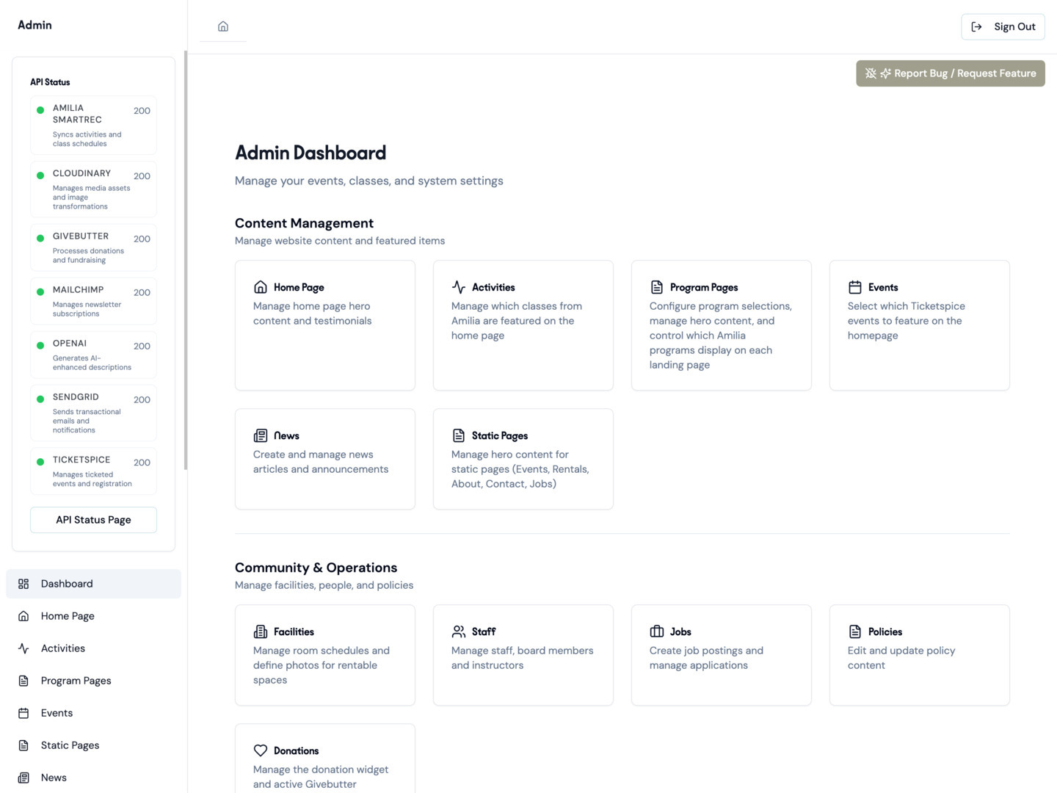
Task: Open the News card title
Action: (x=286, y=435)
